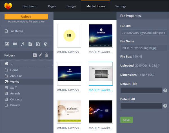Open the Design tab
The width and height of the screenshot is (169, 133).
point(71,6)
